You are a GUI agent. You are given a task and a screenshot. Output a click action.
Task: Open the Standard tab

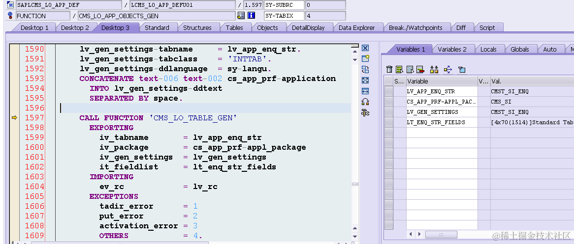click(x=157, y=28)
